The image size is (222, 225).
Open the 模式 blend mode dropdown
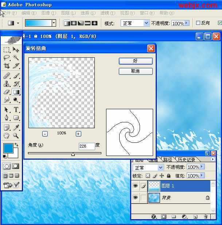[x=146, y=23]
